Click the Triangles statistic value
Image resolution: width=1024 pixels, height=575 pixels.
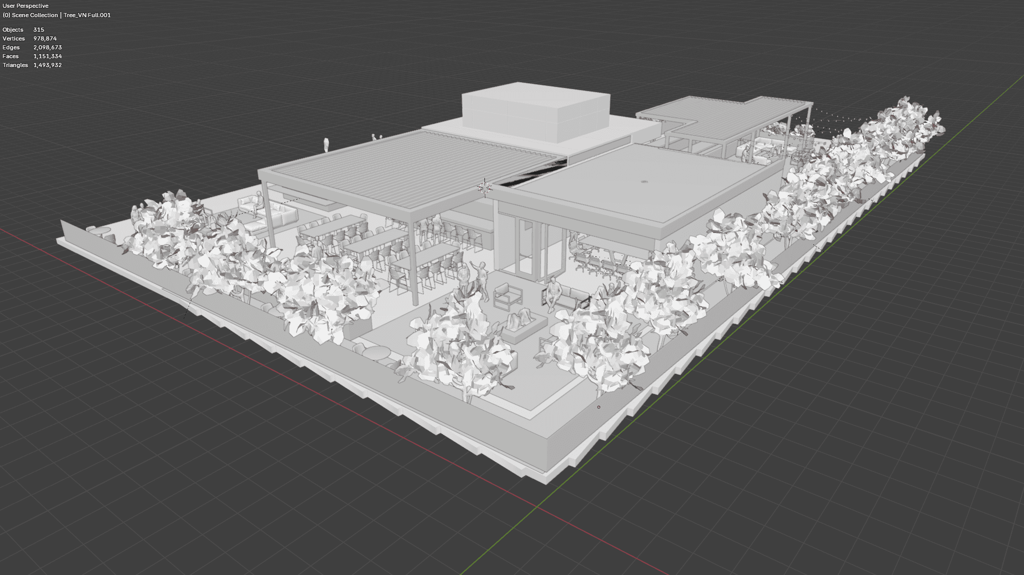pos(47,65)
